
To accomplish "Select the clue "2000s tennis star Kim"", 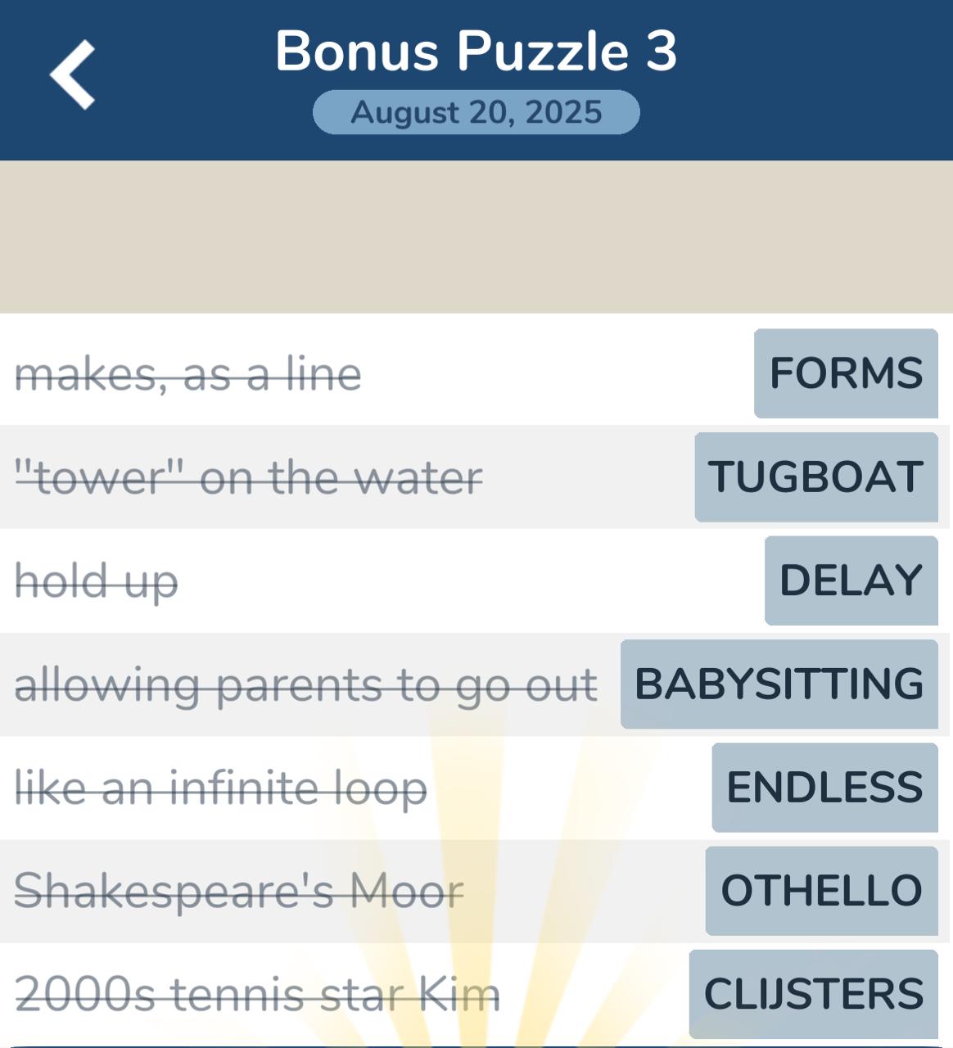I will click(x=257, y=995).
